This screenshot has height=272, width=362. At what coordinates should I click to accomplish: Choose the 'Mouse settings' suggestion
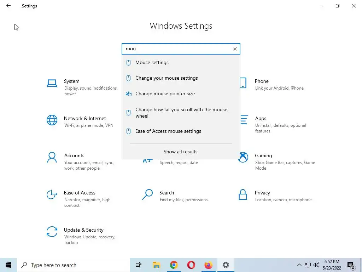point(181,62)
